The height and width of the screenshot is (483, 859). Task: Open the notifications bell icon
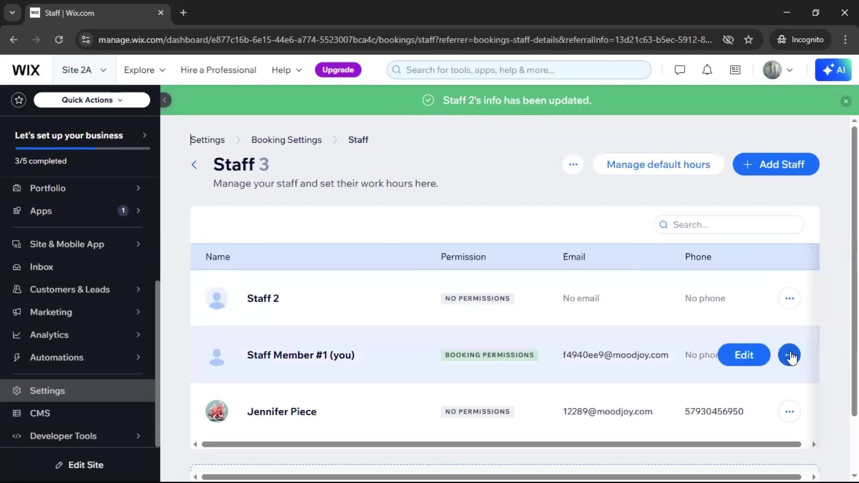coord(707,70)
